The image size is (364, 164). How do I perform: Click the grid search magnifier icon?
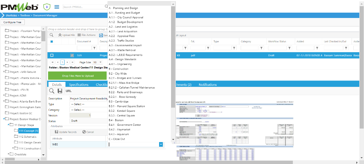pyautogui.click(x=51, y=35)
